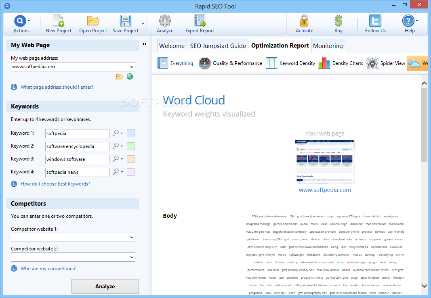Select the Word Cloud view icon
Screen dimensions: 431x298
[x=414, y=63]
